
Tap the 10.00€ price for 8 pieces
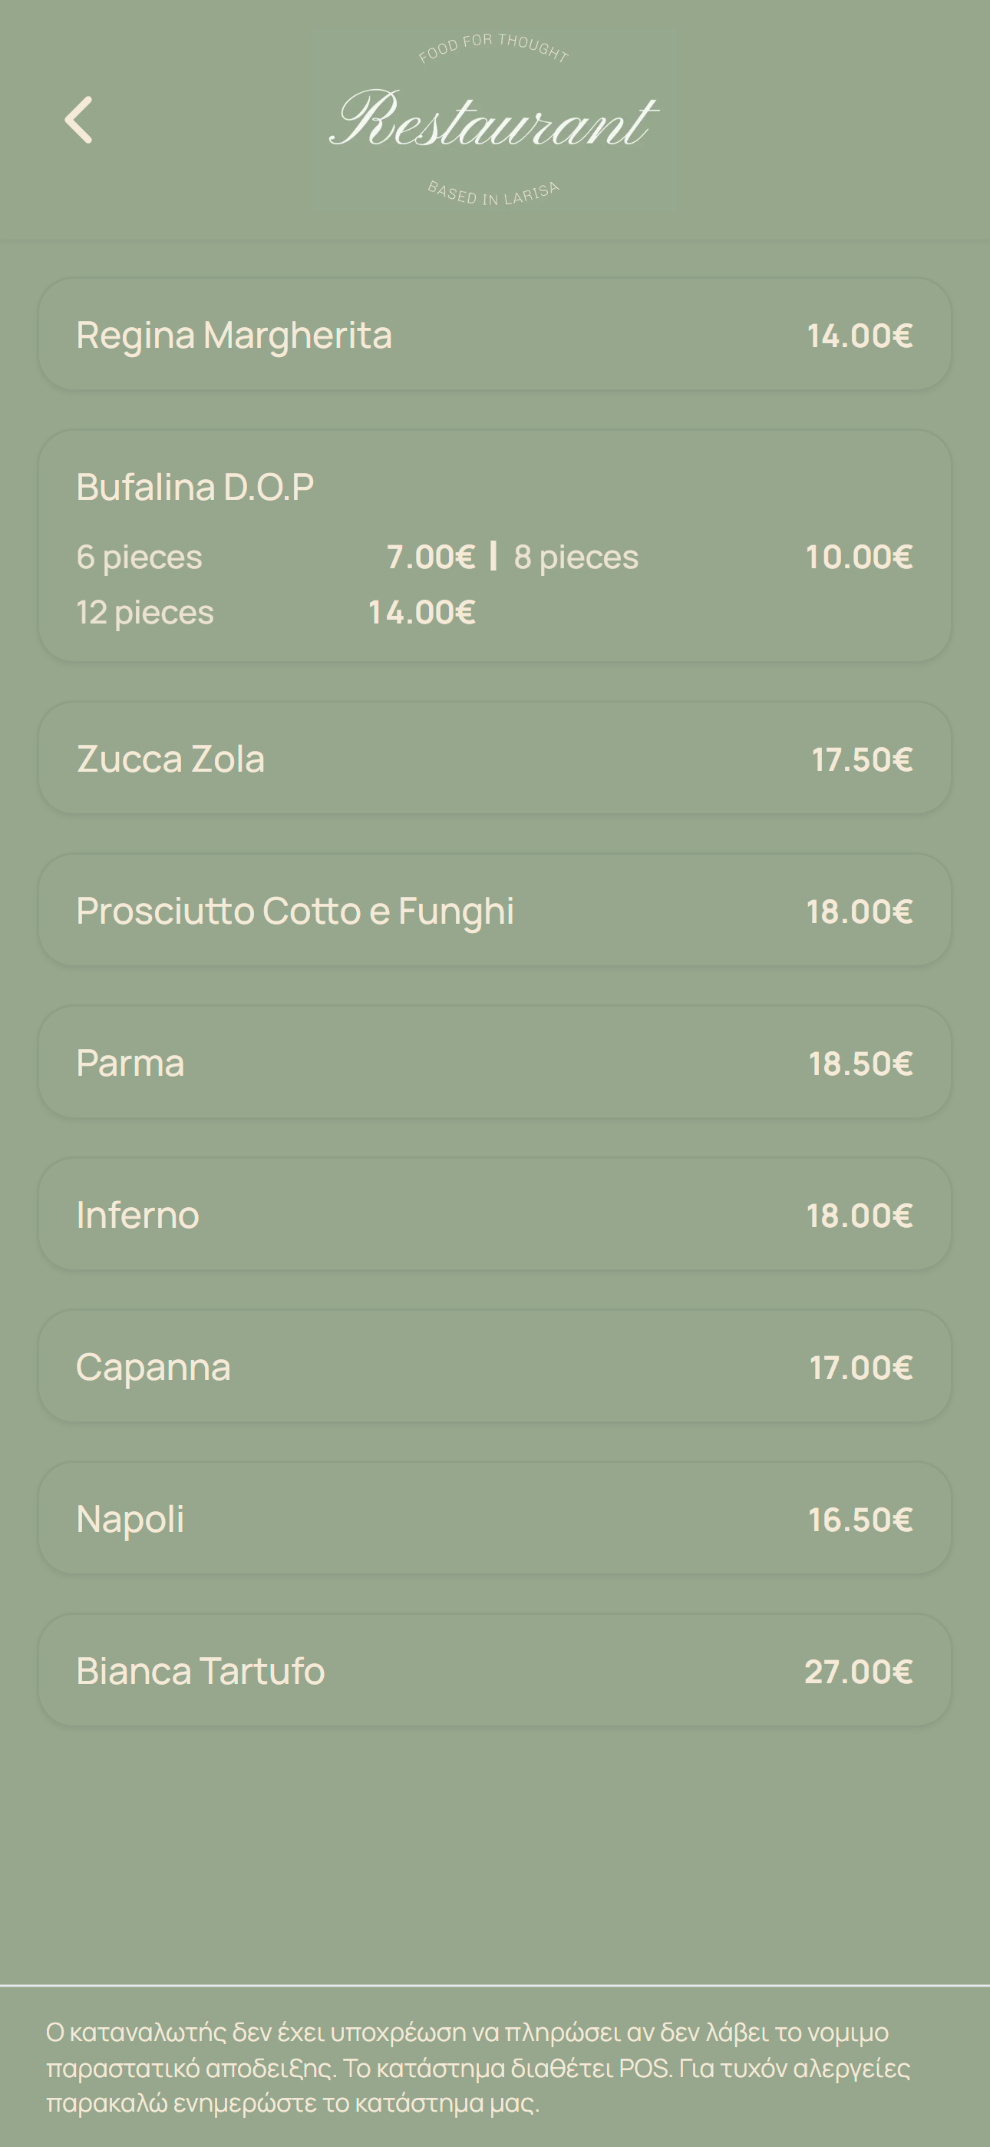click(858, 557)
